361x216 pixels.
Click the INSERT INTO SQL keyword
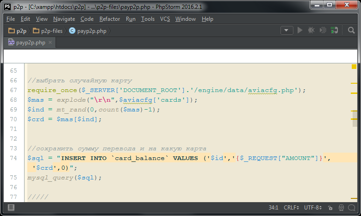click(x=84, y=158)
